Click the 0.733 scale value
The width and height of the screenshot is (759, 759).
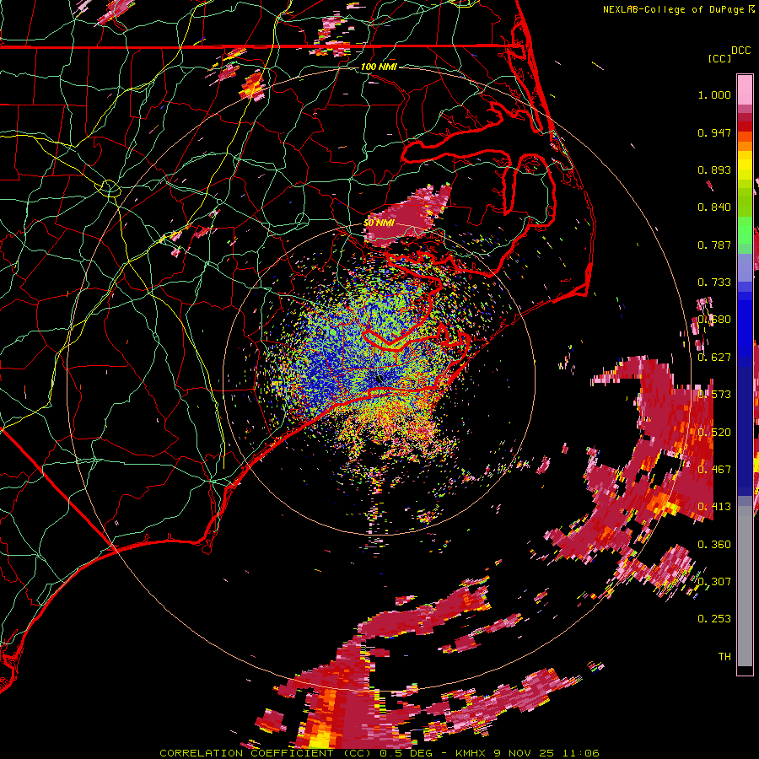pos(714,283)
